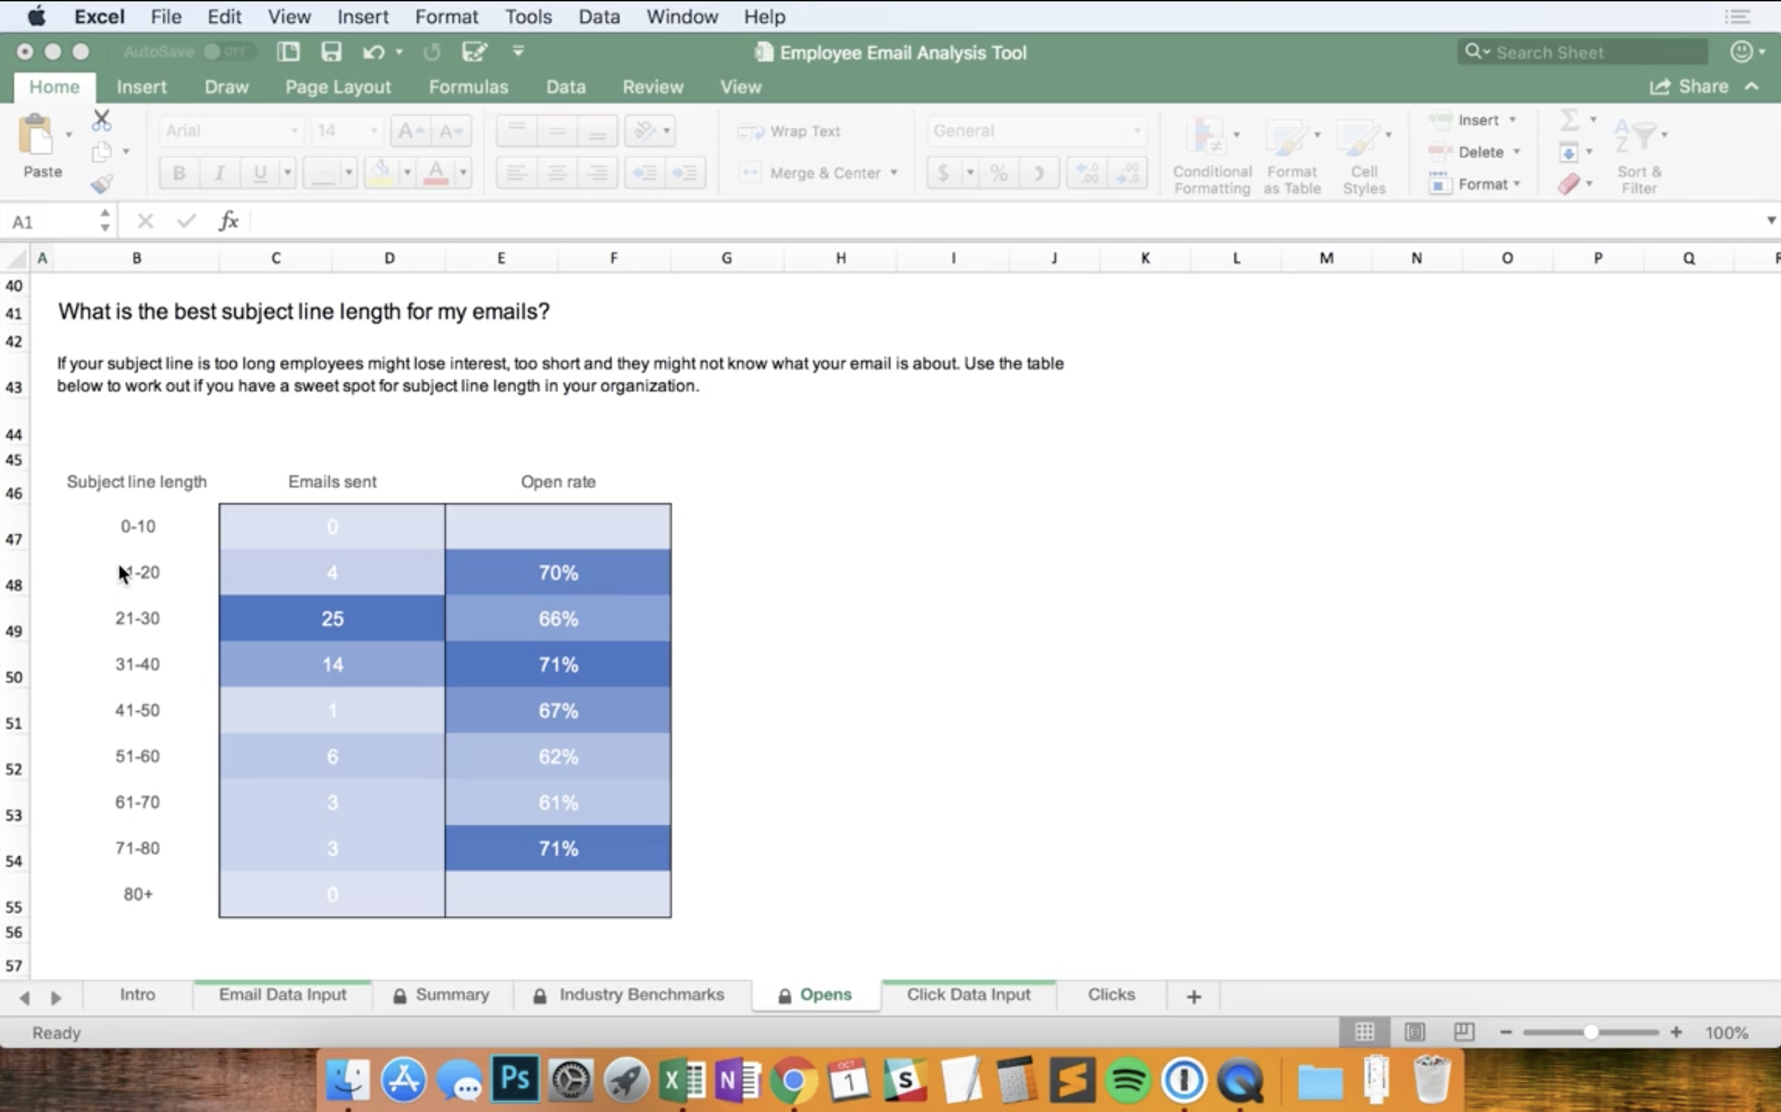This screenshot has height=1112, width=1781.
Task: Switch to the Summary tab
Action: pos(451,994)
